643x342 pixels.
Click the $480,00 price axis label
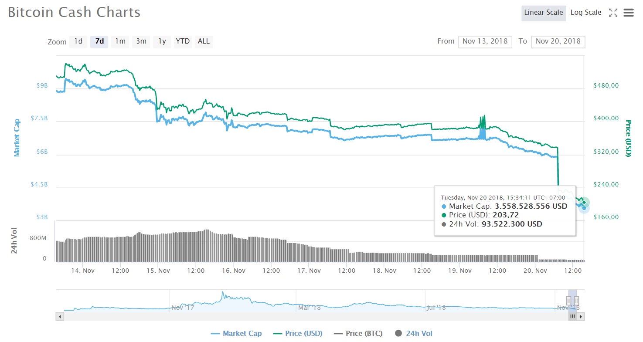pyautogui.click(x=606, y=85)
